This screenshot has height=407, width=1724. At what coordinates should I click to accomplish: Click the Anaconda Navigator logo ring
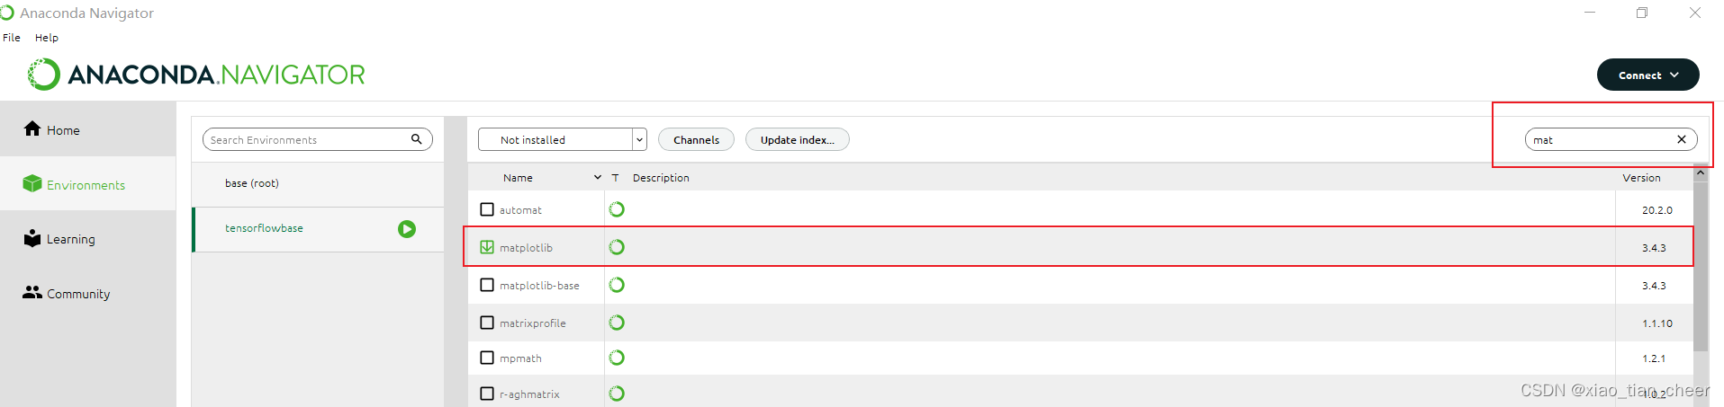(43, 75)
